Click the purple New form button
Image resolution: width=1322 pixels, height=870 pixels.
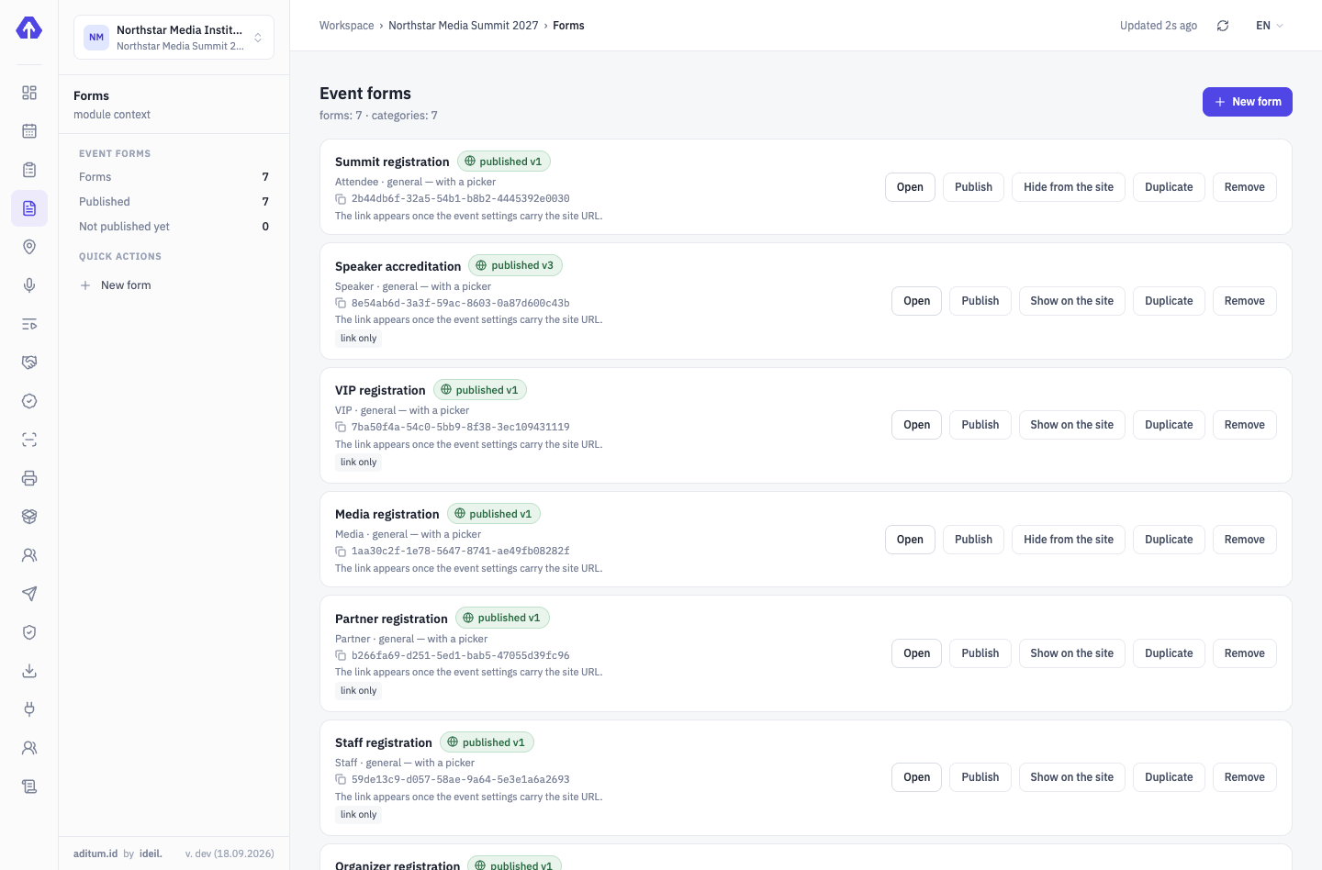pos(1248,102)
